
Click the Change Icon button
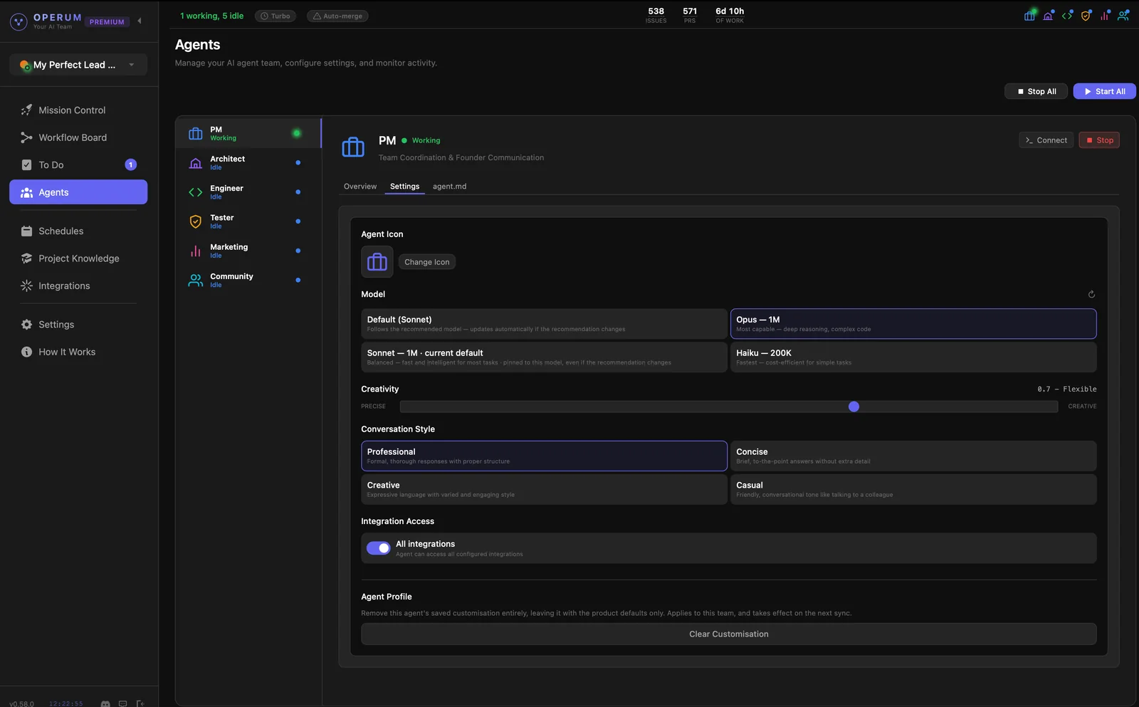(x=427, y=262)
